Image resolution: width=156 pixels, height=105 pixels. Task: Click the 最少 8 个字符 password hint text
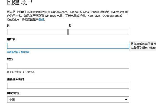pos(21,72)
